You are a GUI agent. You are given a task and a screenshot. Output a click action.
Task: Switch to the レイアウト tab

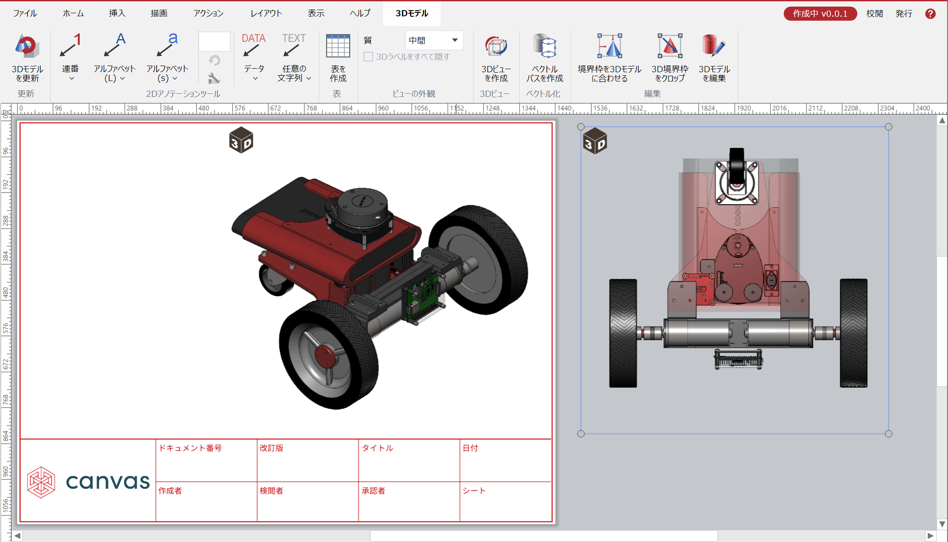(x=266, y=13)
